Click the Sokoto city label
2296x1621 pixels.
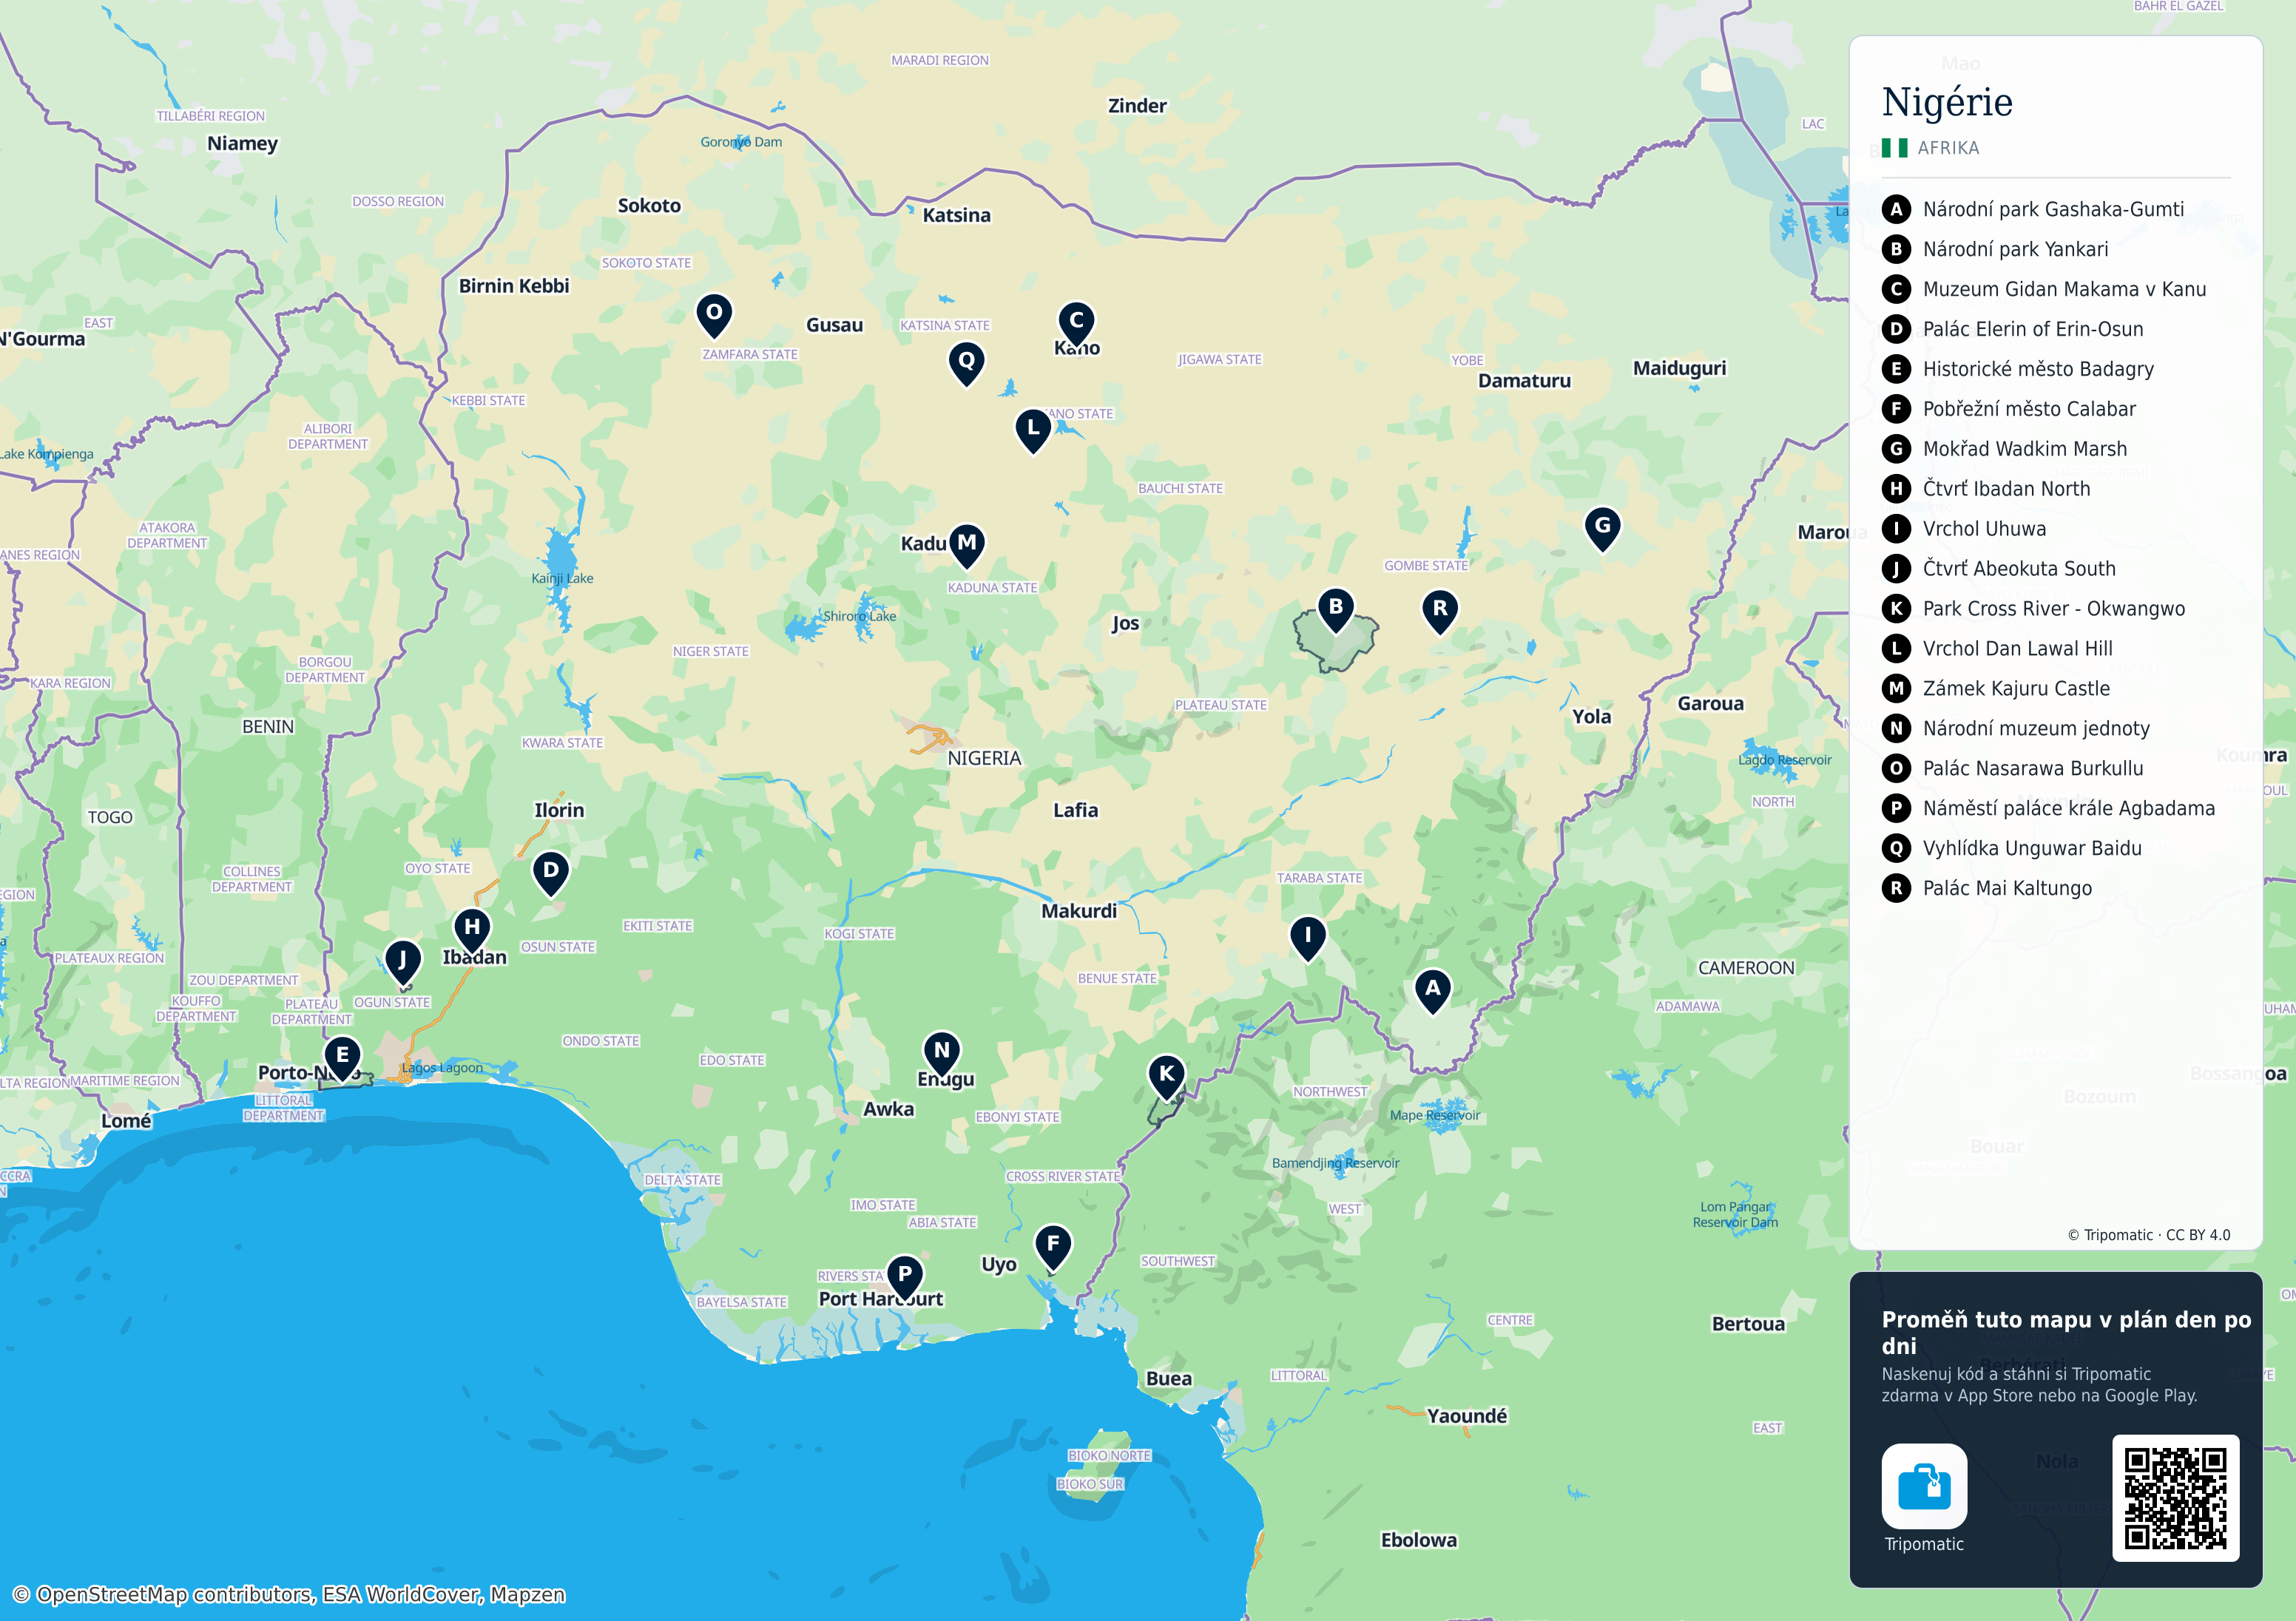coord(649,205)
